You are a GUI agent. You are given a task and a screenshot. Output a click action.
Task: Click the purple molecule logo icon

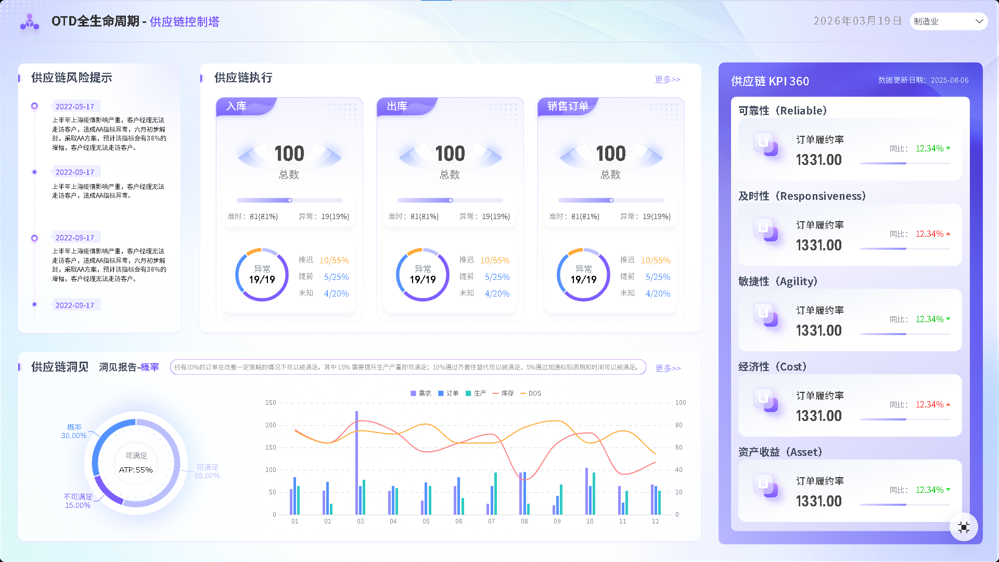[30, 22]
